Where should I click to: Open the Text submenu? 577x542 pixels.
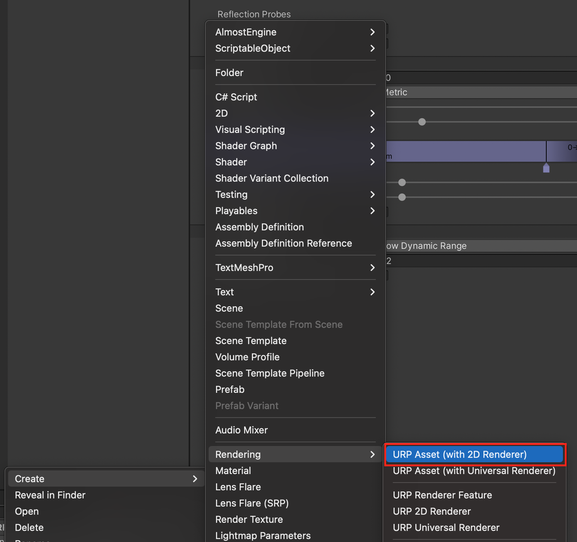point(295,292)
